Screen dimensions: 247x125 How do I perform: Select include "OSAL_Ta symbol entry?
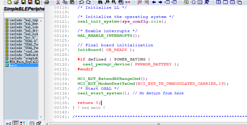coord(21,44)
